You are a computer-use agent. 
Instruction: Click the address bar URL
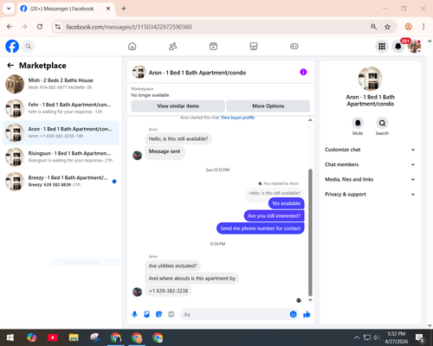(x=129, y=27)
